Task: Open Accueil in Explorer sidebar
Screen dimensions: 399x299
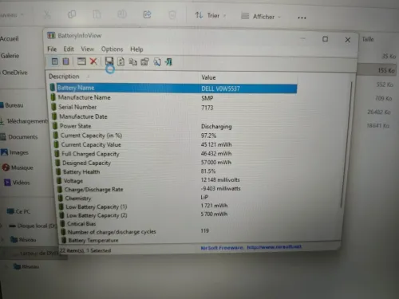Action: 10,39
